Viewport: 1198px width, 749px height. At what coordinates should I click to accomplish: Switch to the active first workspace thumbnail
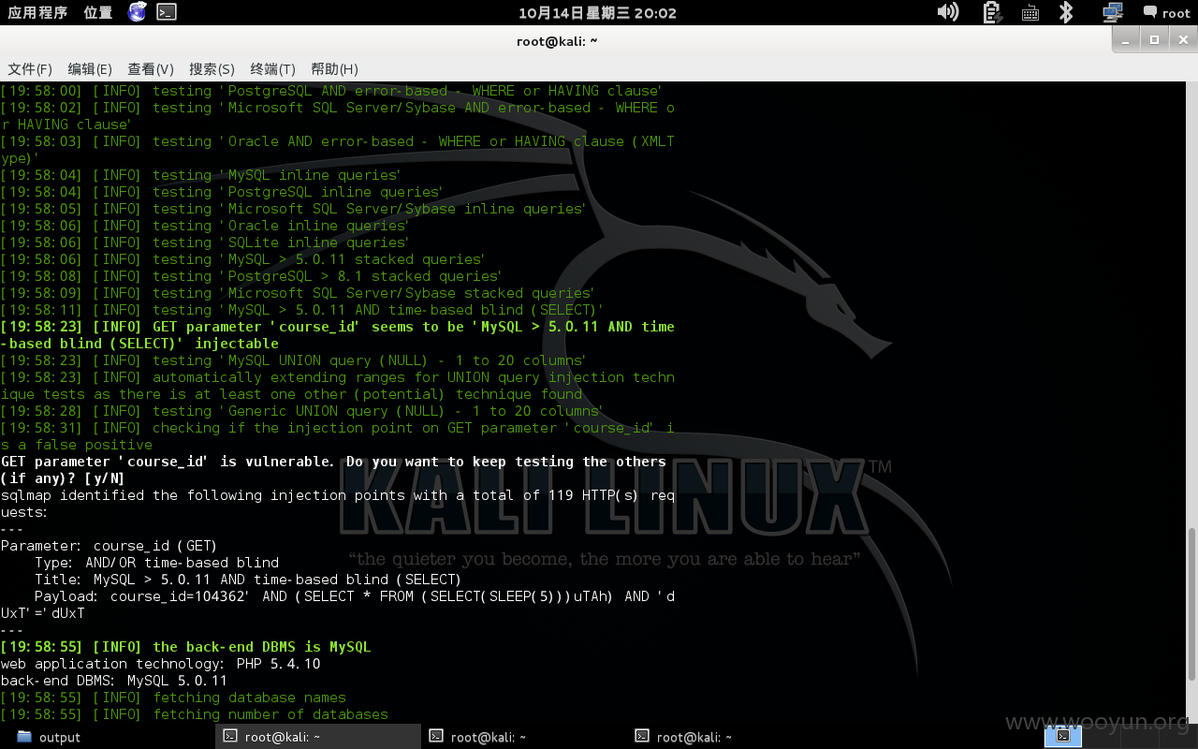[1063, 736]
